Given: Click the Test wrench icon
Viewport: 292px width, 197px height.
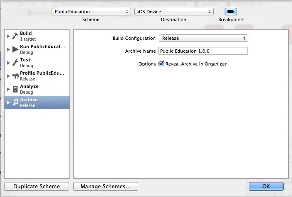Looking at the screenshot, I should [15, 63].
